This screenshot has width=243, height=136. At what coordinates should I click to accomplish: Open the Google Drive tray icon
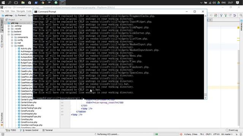(x=218, y=3)
